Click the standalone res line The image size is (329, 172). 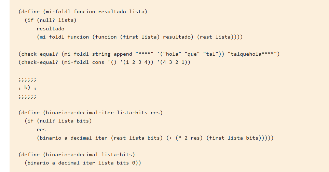coord(41,129)
